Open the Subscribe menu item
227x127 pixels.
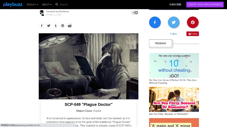click(x=175, y=5)
